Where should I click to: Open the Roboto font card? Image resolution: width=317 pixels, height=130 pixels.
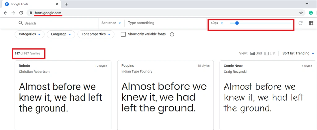tap(63, 95)
